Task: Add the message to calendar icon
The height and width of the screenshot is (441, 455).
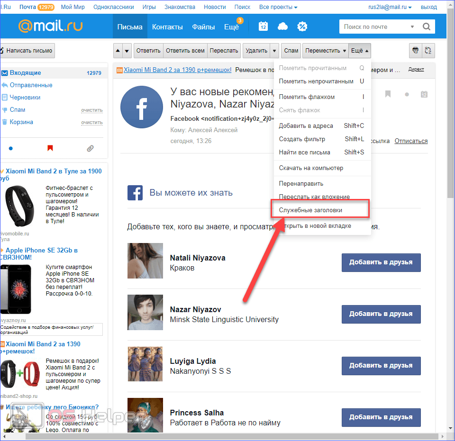Action: 424,94
